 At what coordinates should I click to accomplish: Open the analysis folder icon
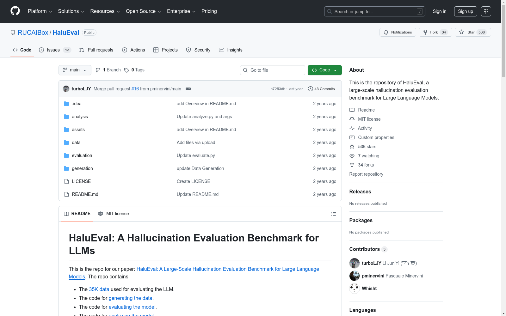pos(66,117)
